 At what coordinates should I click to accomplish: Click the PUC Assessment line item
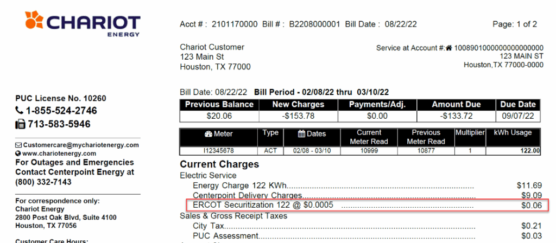(225, 236)
